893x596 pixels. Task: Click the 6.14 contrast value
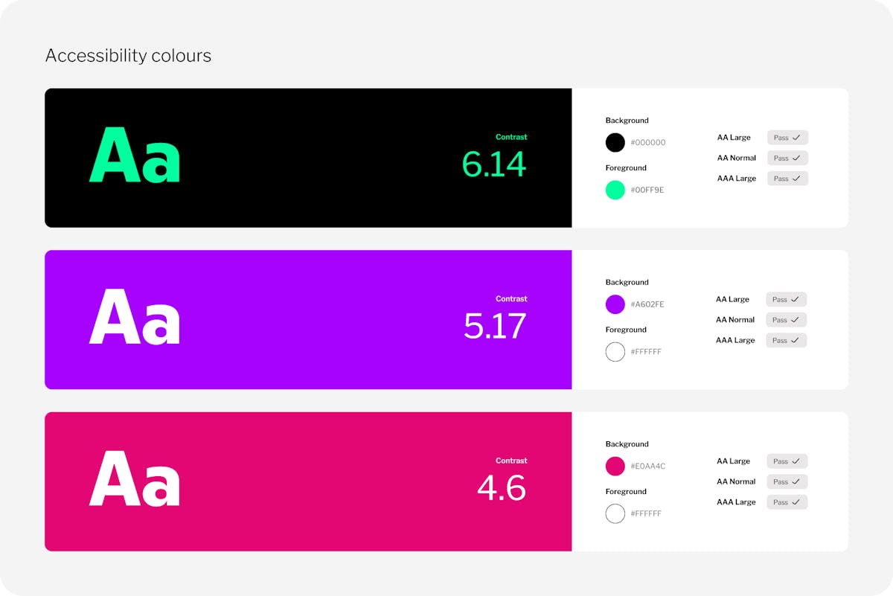click(494, 164)
